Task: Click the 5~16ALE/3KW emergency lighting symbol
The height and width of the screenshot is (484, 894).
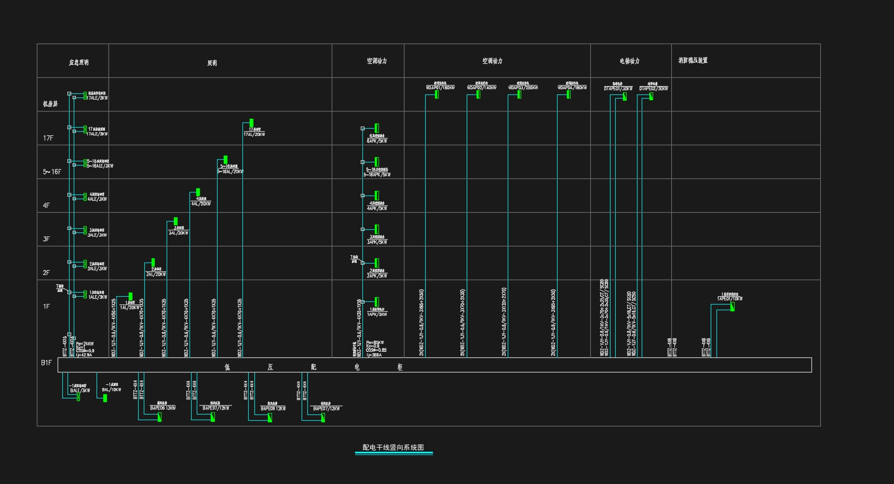Action: point(85,163)
